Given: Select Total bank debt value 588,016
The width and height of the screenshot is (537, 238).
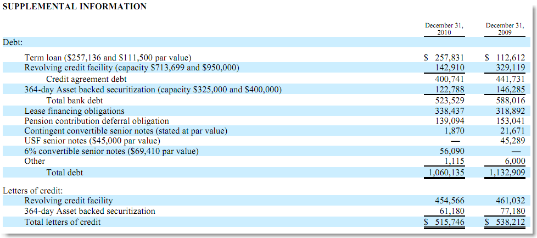Looking at the screenshot, I should [510, 101].
